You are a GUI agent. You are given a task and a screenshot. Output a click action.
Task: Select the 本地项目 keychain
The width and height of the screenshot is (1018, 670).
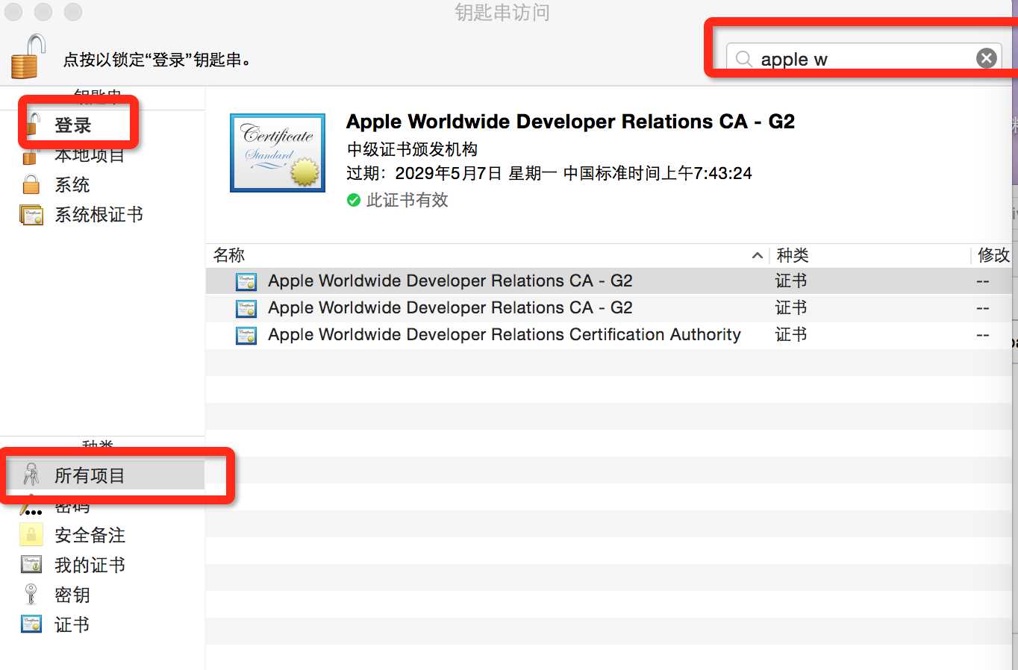tap(90, 155)
